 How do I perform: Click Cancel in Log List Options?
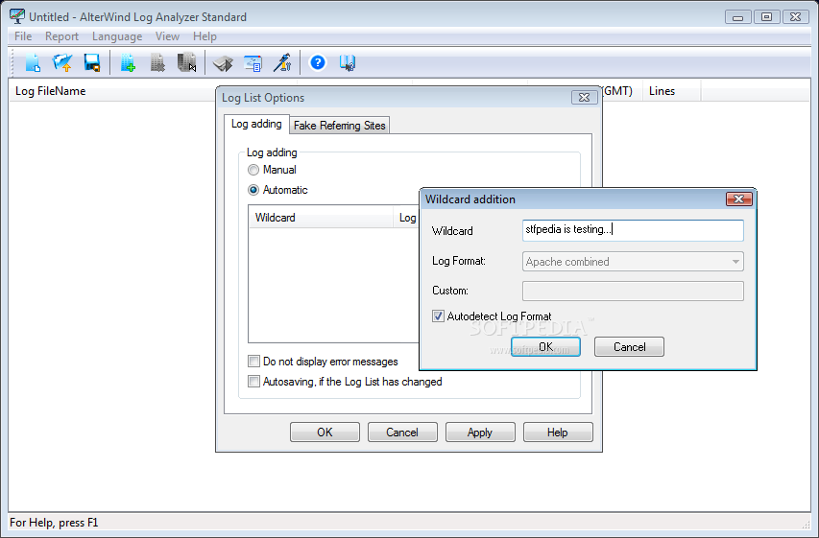(402, 433)
